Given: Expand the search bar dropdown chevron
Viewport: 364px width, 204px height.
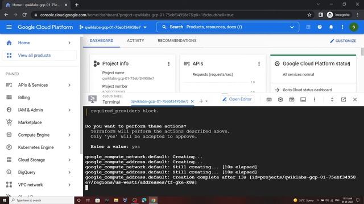Looking at the screenshot, I should coord(292,27).
